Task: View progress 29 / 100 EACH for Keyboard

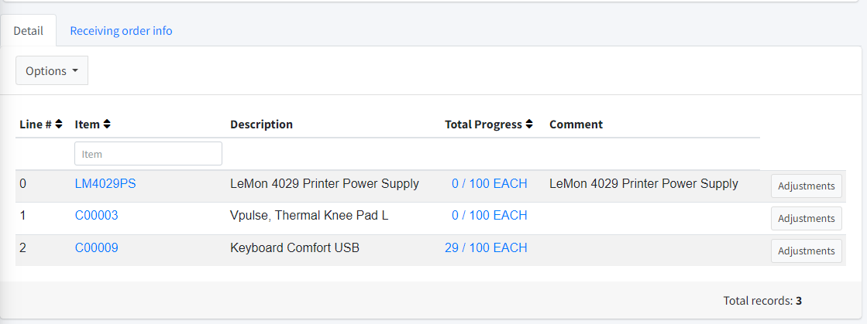Action: [x=486, y=248]
